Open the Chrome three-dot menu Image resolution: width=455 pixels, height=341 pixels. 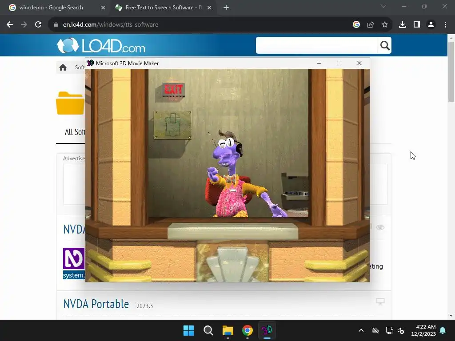click(445, 25)
